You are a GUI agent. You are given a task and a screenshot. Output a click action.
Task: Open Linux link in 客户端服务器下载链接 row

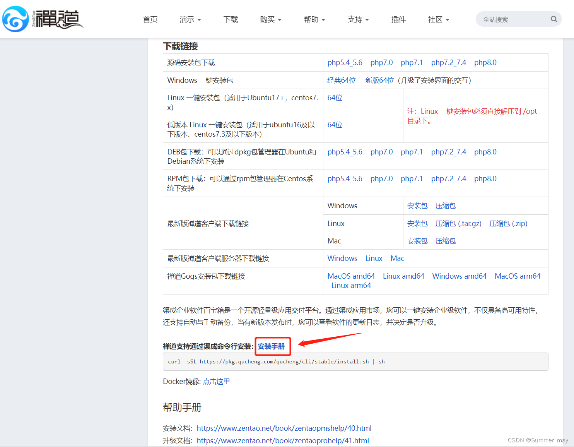[374, 259]
